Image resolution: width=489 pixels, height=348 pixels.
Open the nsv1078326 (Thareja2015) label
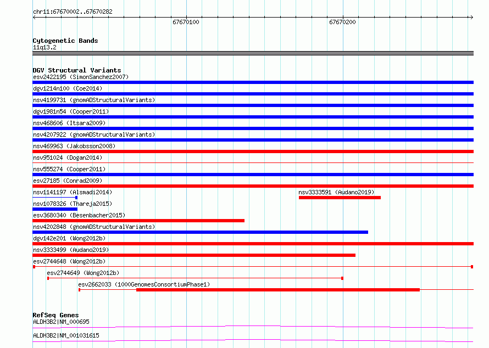[73, 204]
